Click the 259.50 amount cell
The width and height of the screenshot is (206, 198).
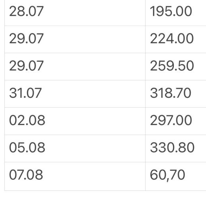point(176,67)
